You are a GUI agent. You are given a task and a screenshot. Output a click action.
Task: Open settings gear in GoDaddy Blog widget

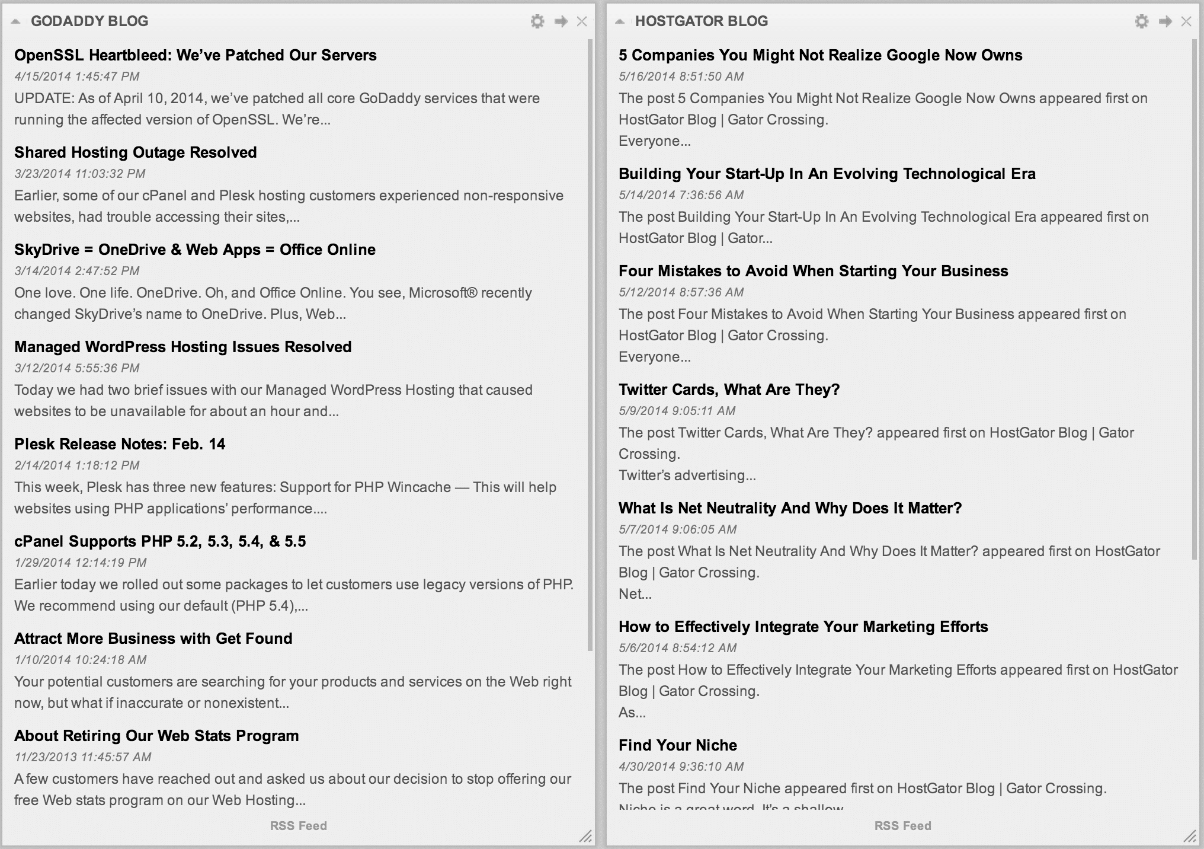pyautogui.click(x=537, y=22)
